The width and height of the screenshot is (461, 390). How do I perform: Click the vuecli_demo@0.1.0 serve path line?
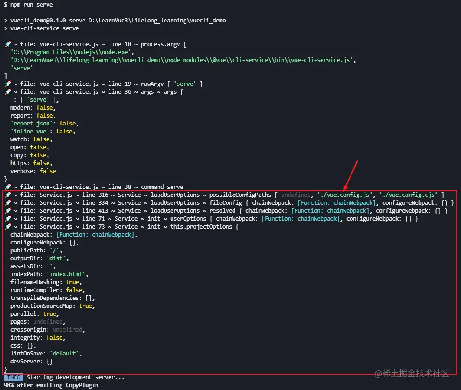pos(118,21)
